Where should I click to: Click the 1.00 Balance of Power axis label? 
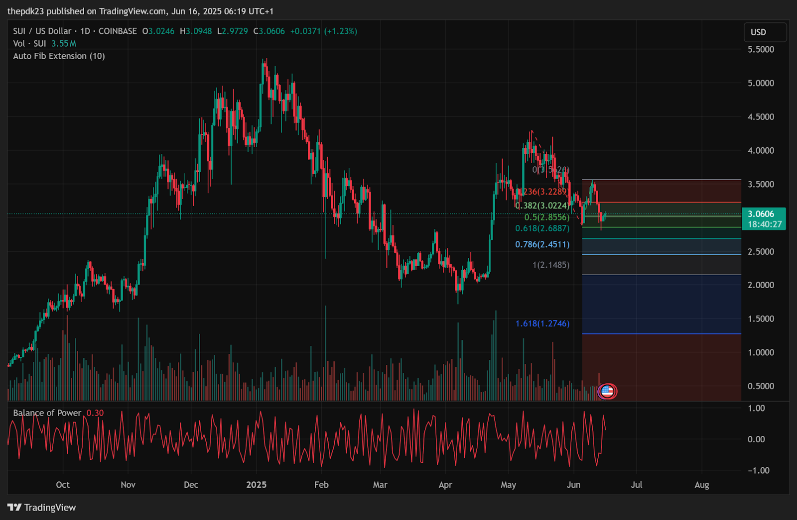(757, 408)
